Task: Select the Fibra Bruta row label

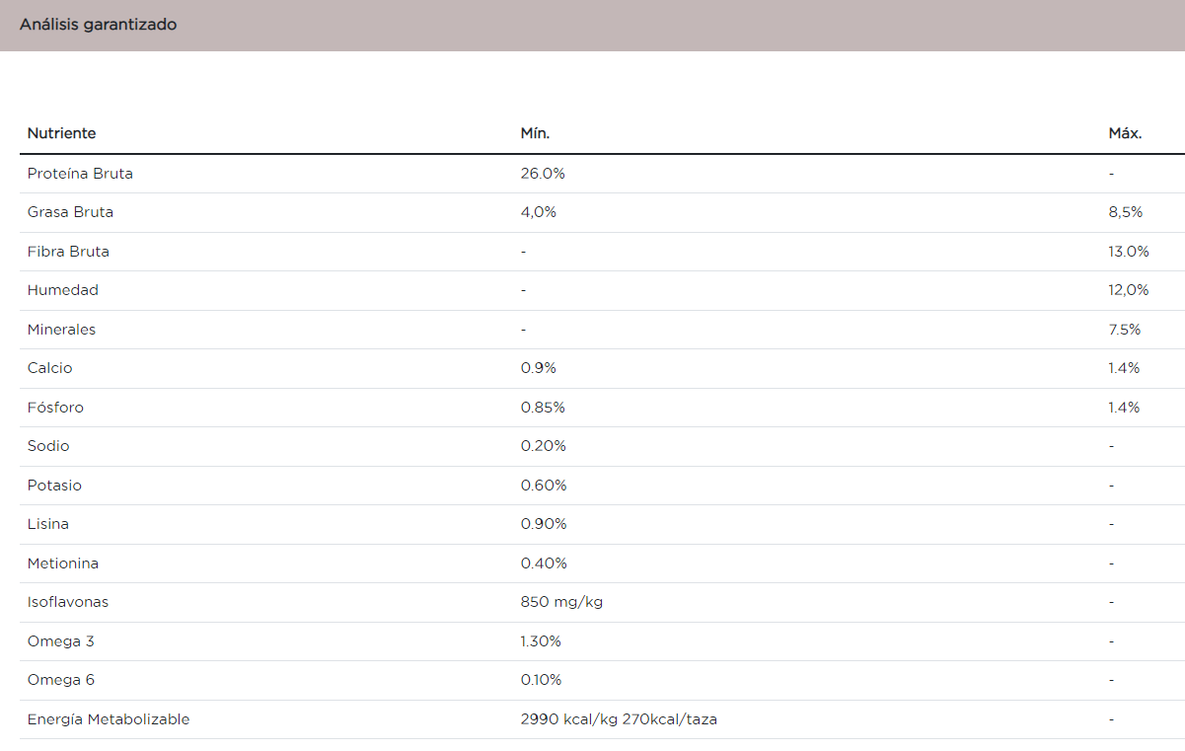Action: pyautogui.click(x=68, y=252)
